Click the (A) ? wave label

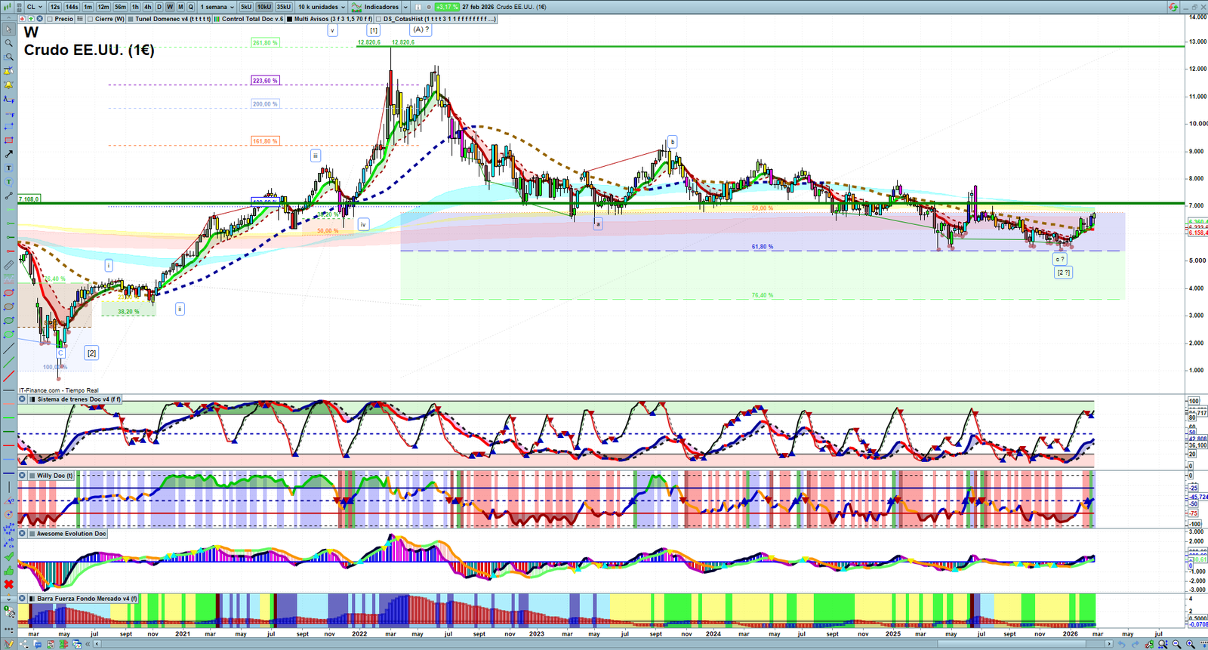421,29
